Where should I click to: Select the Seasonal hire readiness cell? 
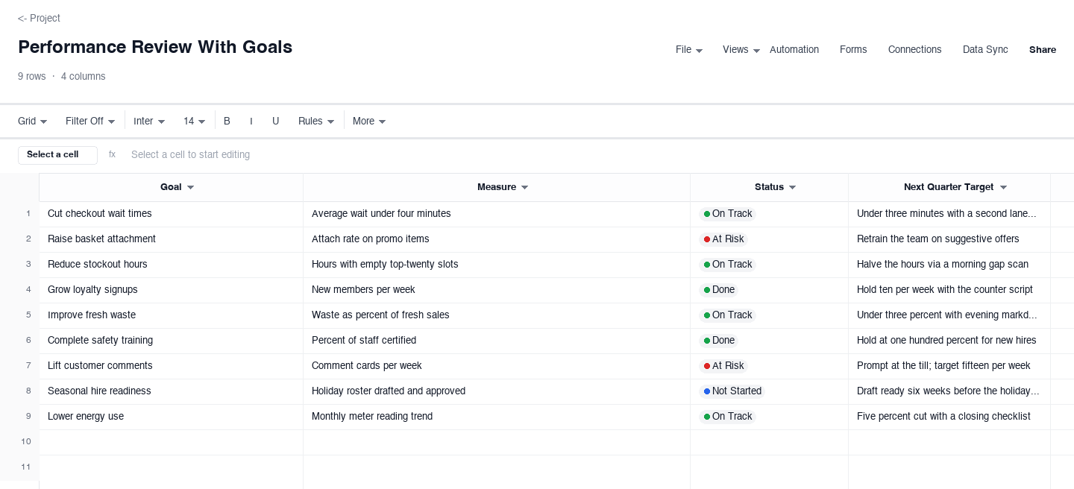click(x=171, y=391)
